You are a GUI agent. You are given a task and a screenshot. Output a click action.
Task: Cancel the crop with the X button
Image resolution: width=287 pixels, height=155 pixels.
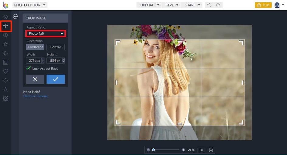(x=35, y=79)
